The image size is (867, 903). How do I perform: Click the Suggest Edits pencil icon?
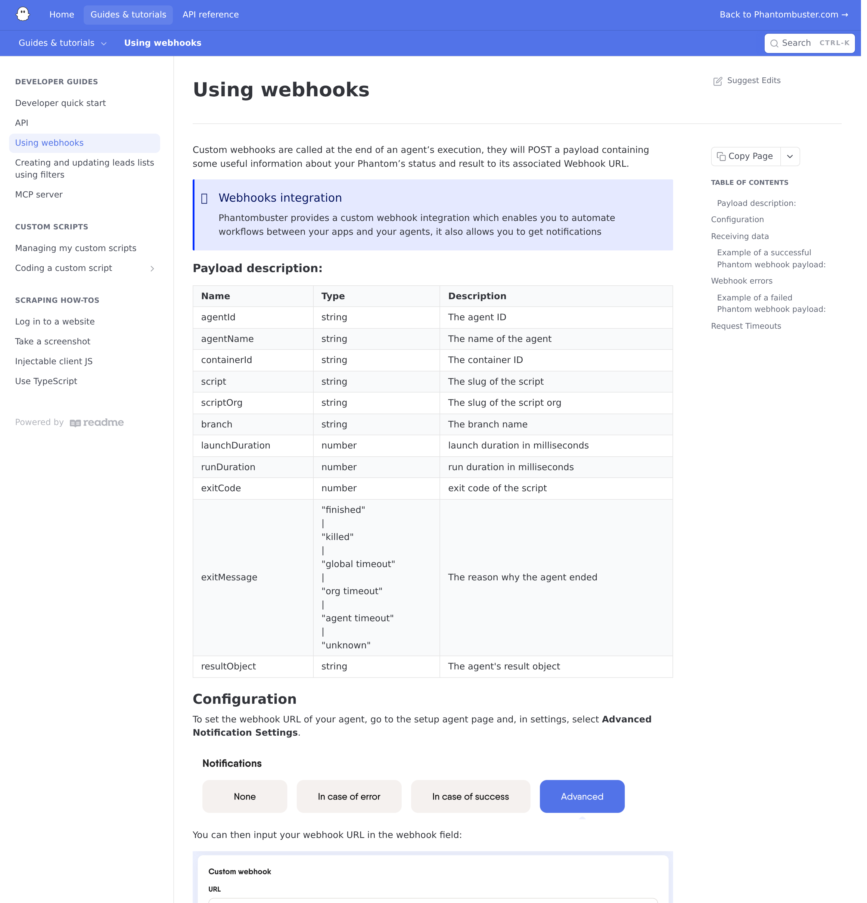coord(717,81)
